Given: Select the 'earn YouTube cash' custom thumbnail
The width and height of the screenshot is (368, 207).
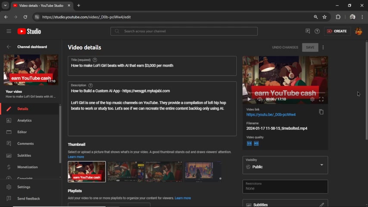Looking at the screenshot, I should point(87,172).
